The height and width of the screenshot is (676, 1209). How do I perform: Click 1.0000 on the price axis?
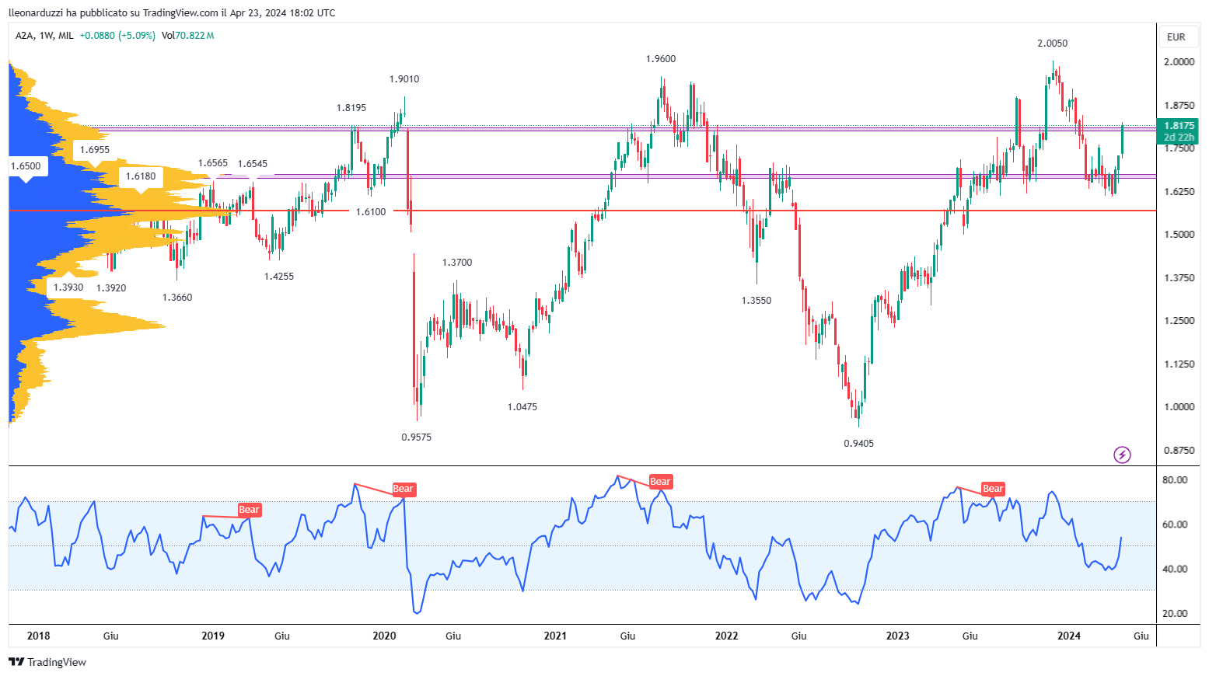click(x=1179, y=407)
